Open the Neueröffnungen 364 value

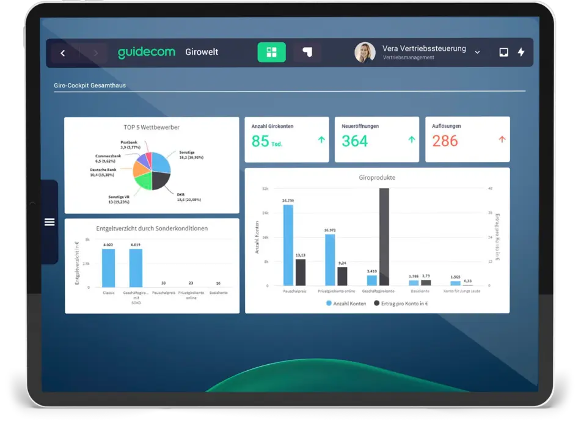(354, 141)
